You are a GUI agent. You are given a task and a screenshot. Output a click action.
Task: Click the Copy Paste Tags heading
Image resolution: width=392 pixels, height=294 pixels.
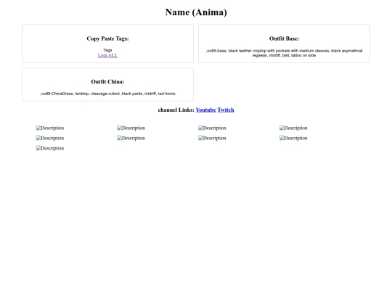(x=107, y=38)
